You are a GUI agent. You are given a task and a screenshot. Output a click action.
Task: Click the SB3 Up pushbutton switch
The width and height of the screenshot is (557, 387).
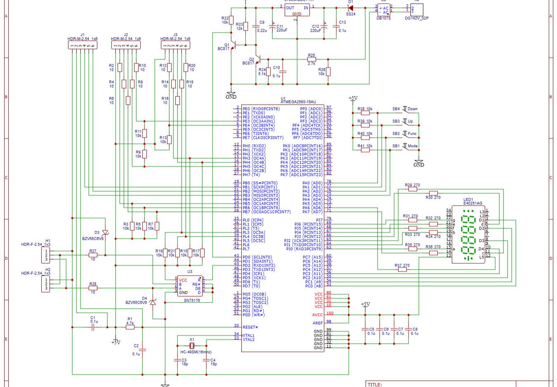(x=405, y=121)
